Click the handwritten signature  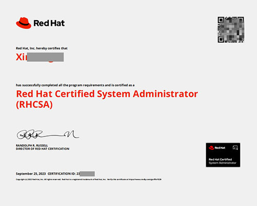click(48, 134)
